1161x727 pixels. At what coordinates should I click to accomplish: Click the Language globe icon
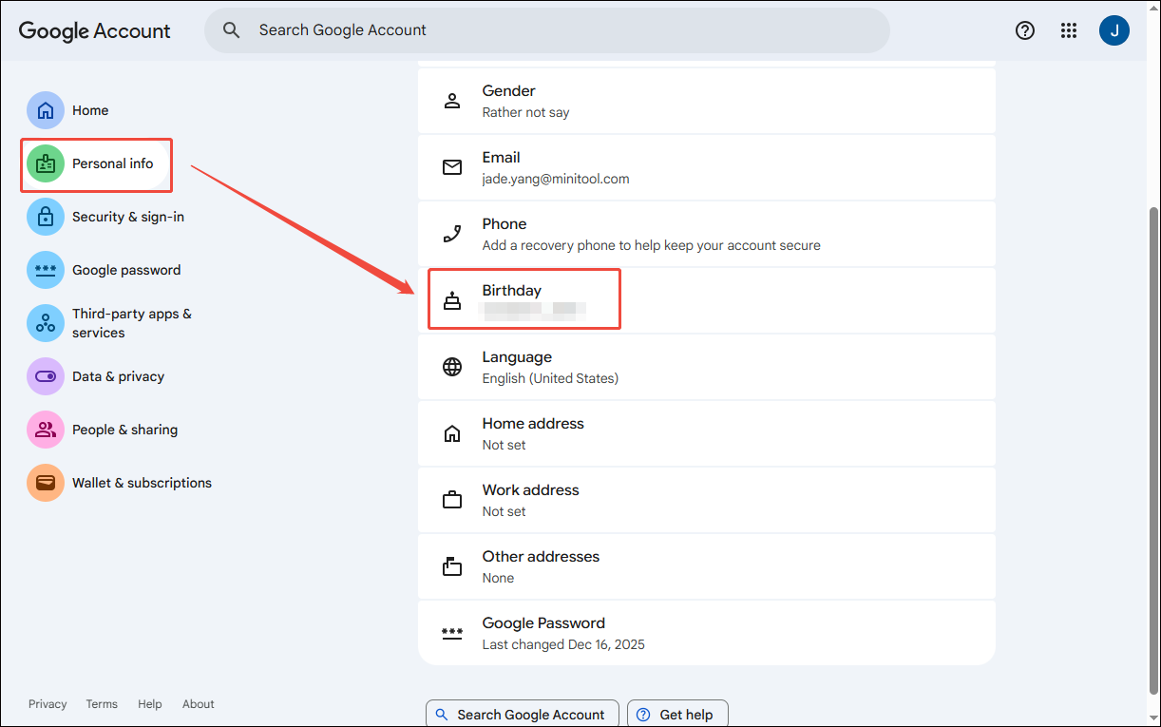pyautogui.click(x=452, y=367)
